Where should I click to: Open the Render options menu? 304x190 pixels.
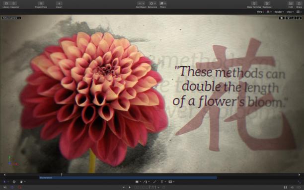click(279, 12)
